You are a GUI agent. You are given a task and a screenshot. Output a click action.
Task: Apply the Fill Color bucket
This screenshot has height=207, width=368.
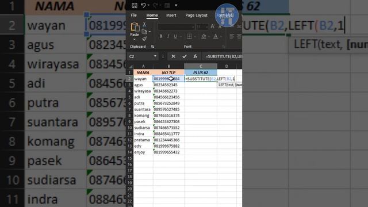pyautogui.click(x=204, y=36)
